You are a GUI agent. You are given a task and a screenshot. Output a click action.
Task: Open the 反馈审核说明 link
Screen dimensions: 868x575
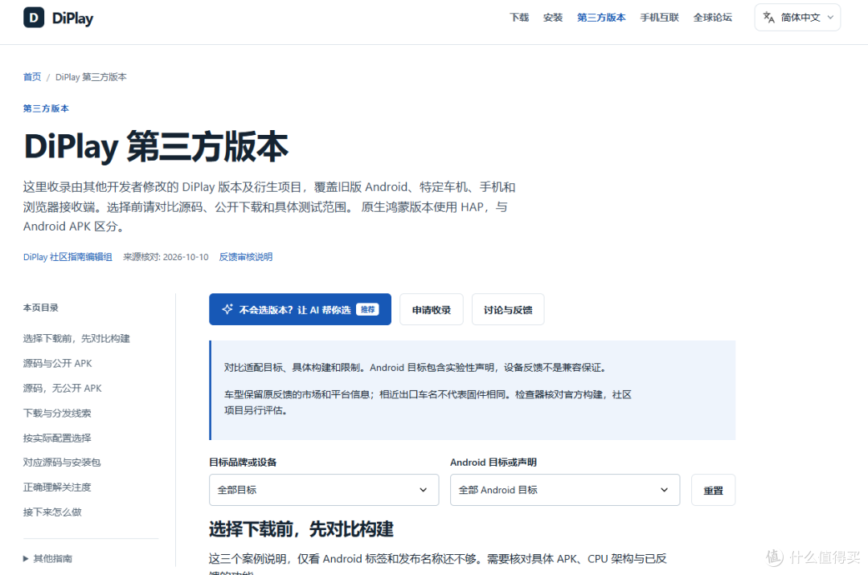pos(246,257)
